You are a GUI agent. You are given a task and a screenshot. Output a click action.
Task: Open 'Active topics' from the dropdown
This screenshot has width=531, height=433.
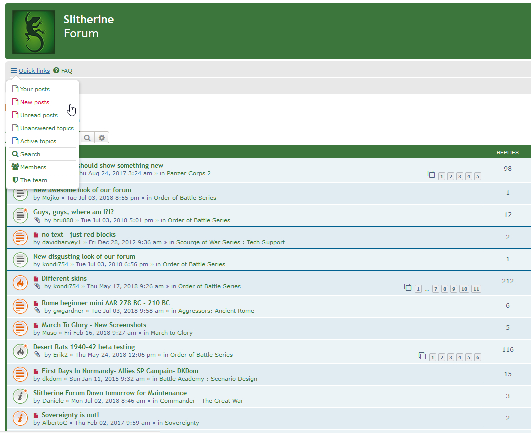pyautogui.click(x=38, y=141)
